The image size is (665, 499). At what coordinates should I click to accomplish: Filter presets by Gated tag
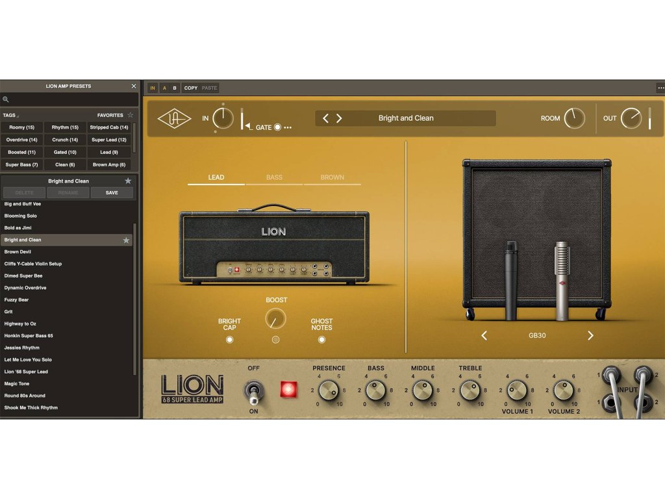pyautogui.click(x=65, y=152)
